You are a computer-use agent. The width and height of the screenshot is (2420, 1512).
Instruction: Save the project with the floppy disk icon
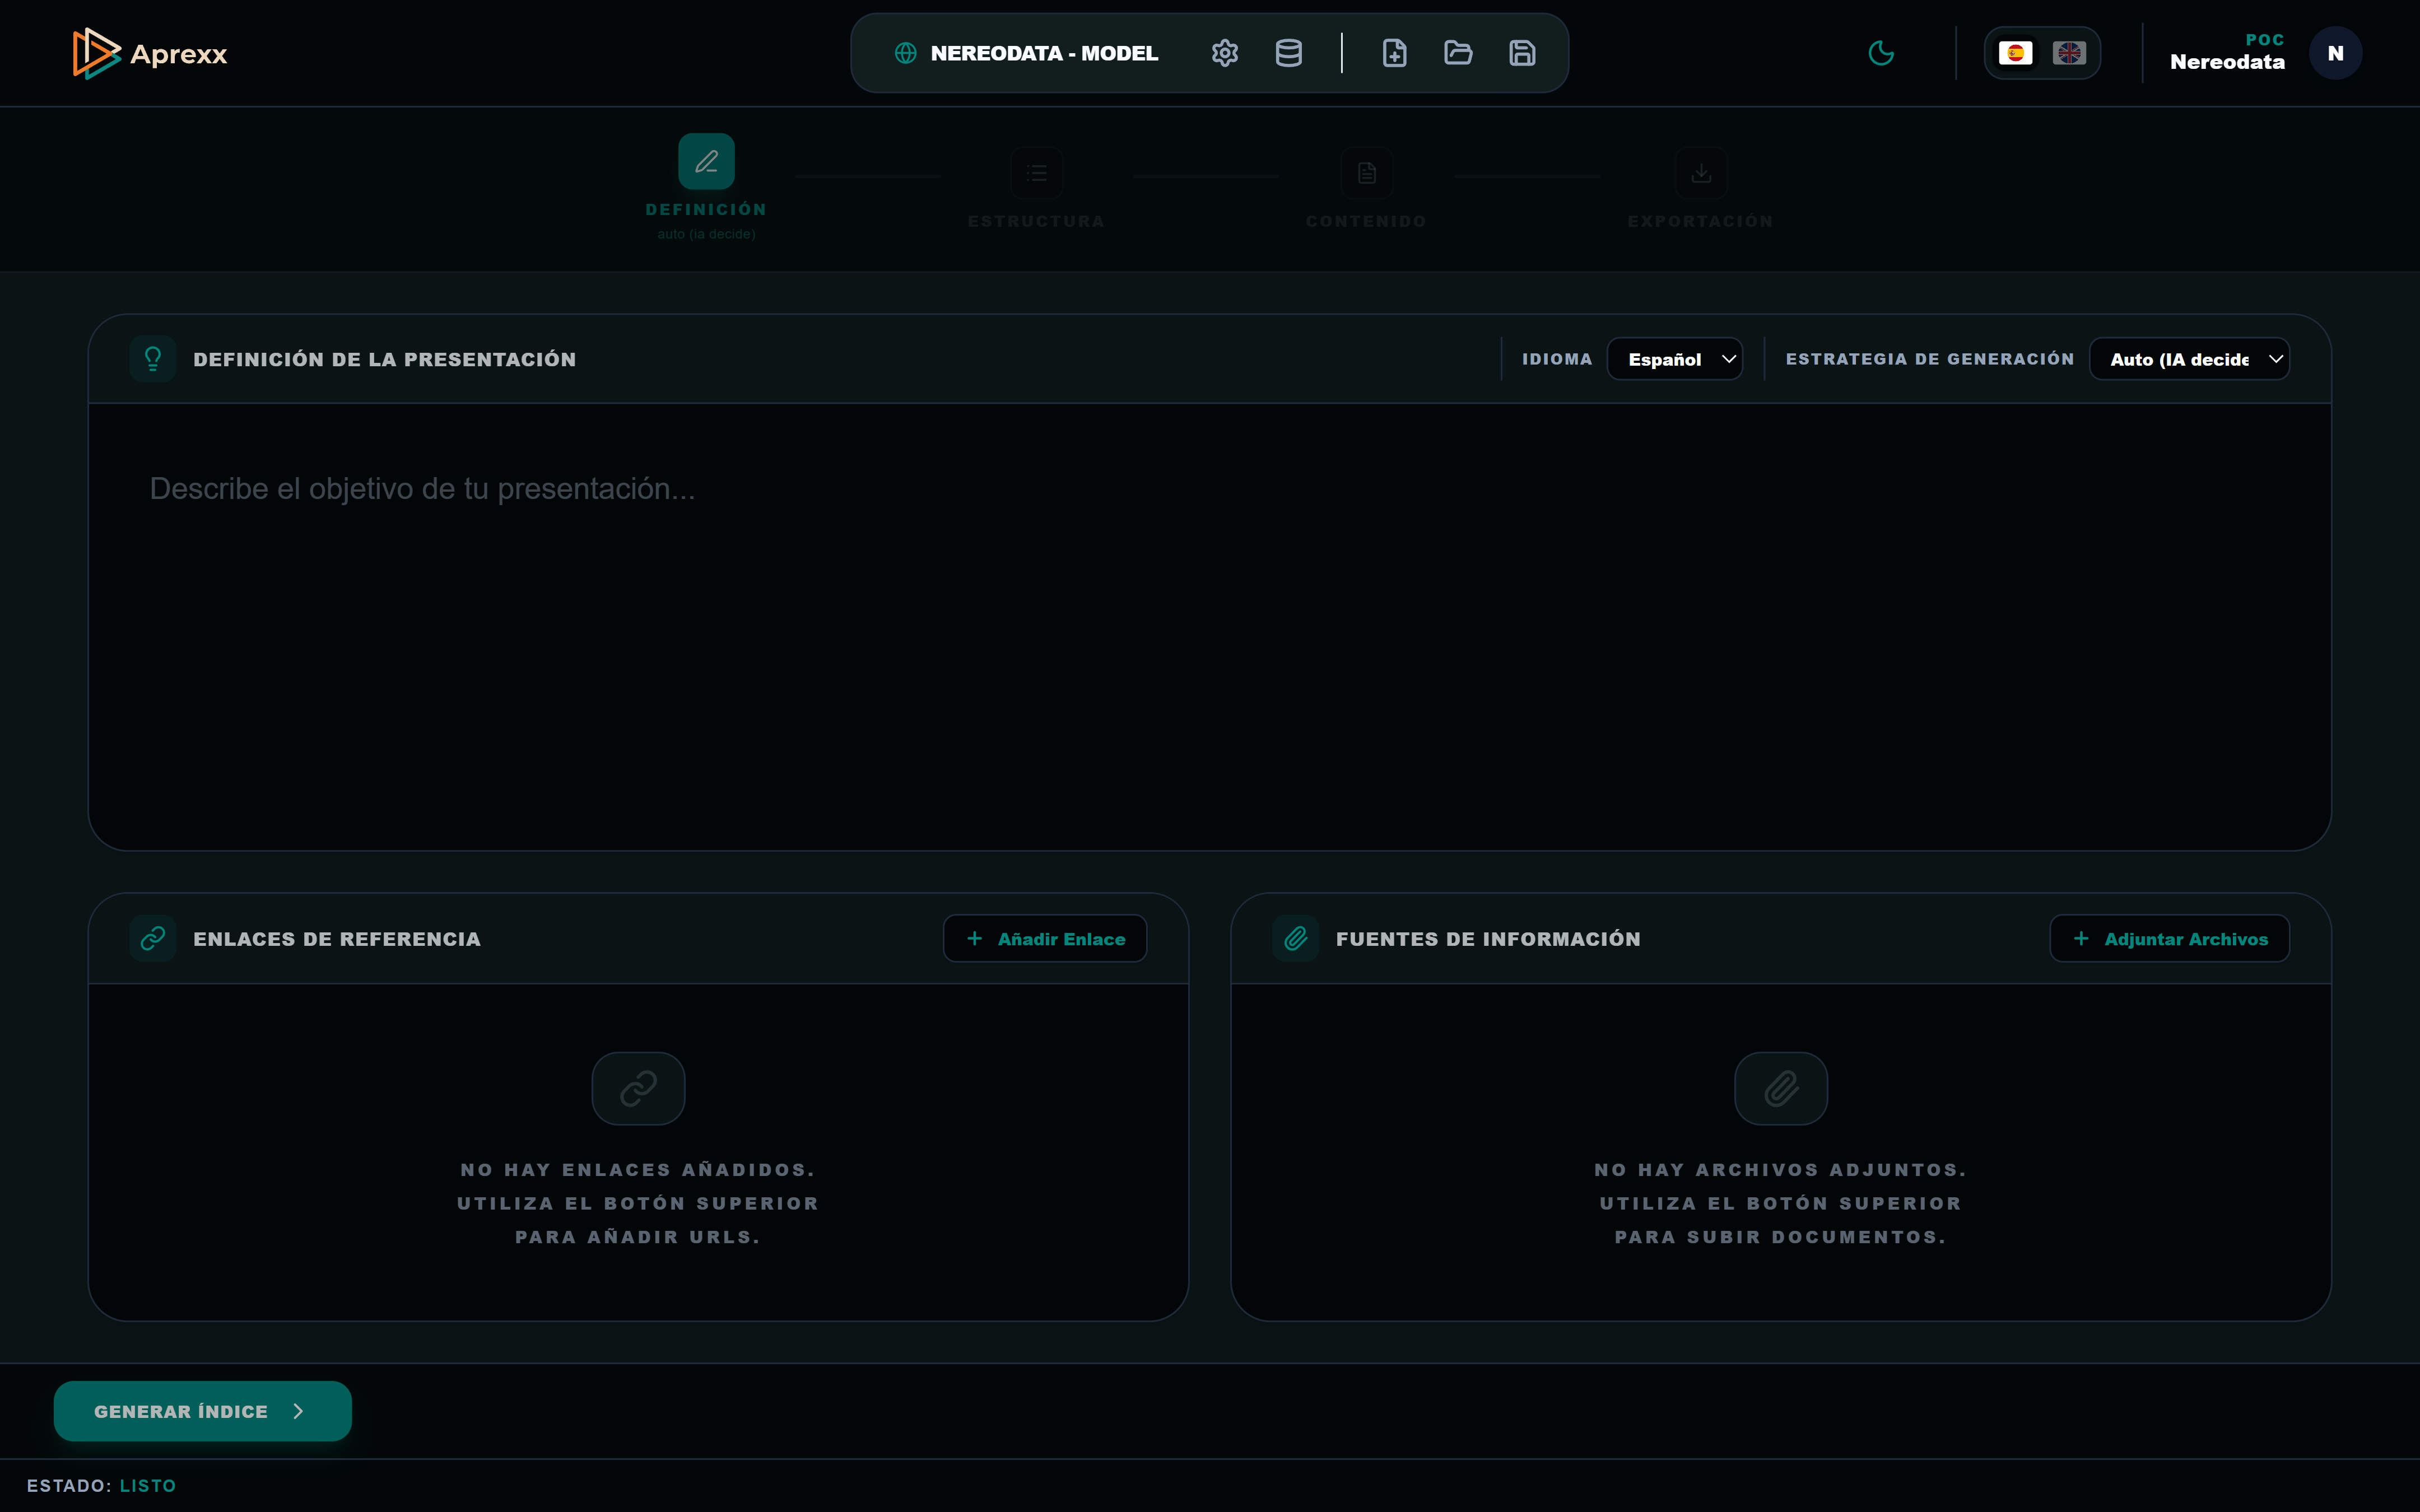(1522, 53)
